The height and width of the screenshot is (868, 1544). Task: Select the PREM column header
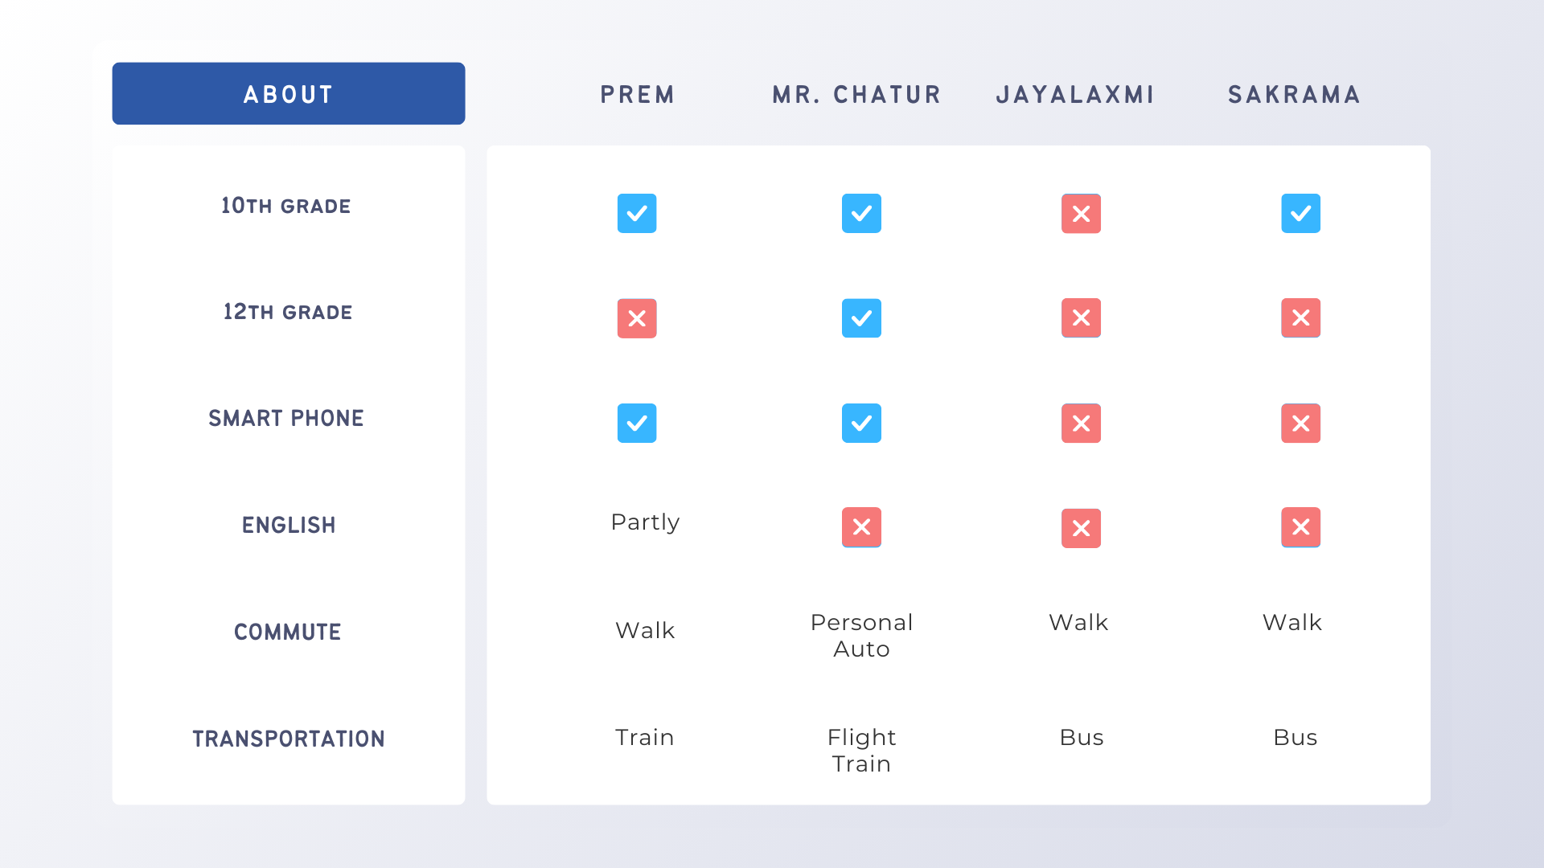pyautogui.click(x=637, y=95)
